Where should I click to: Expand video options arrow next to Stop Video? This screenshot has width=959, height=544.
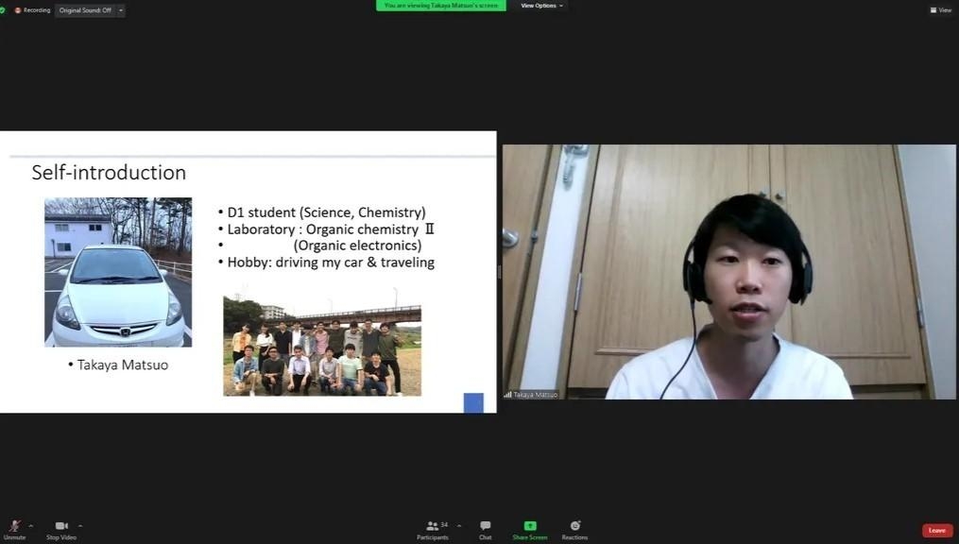80,525
